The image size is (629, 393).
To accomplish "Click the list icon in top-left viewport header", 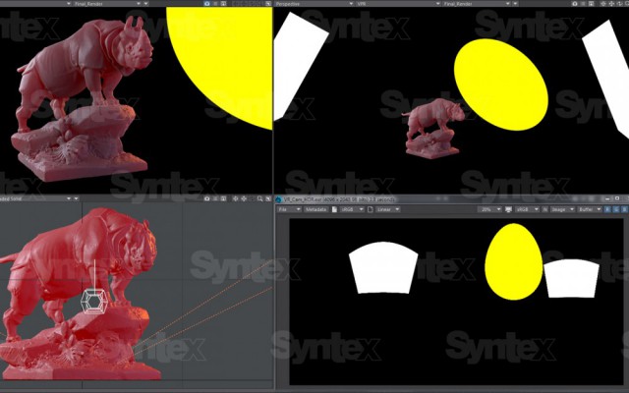I will click(215, 4).
